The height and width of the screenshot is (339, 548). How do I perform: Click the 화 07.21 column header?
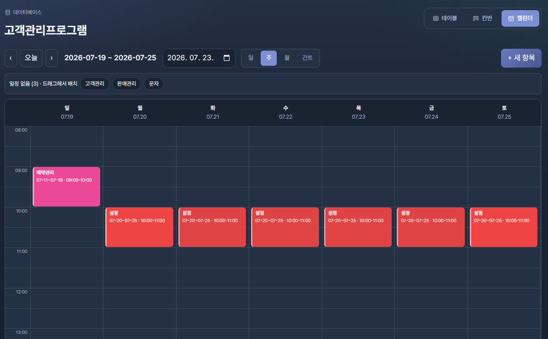(213, 112)
